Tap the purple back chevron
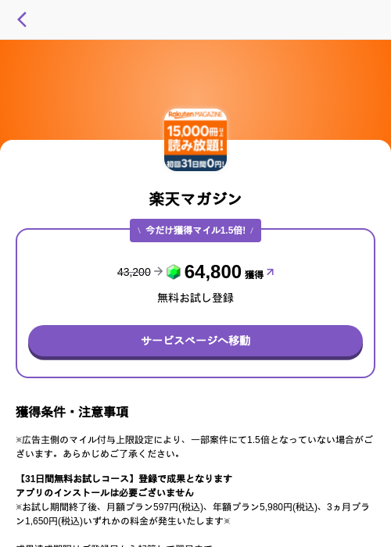This screenshot has width=391, height=547. point(22,20)
